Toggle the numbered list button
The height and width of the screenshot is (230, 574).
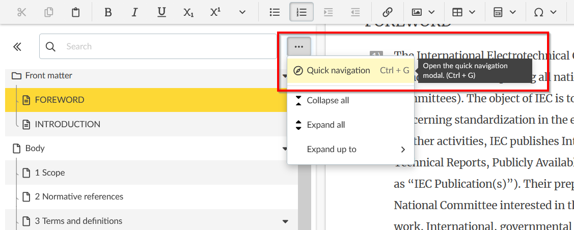coord(301,12)
